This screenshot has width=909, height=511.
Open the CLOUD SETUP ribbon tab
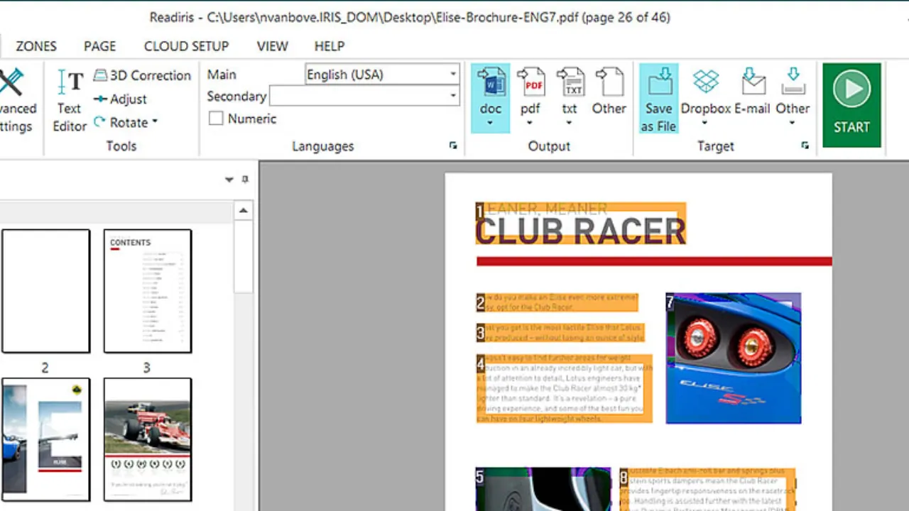click(x=186, y=46)
